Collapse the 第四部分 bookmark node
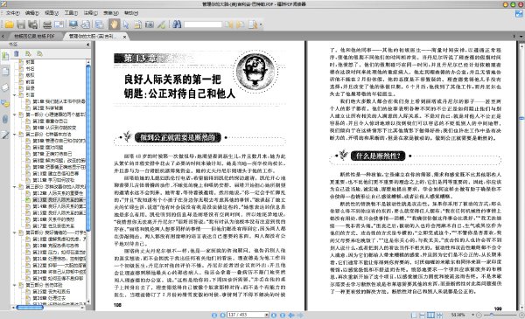Image resolution: width=525 pixels, height=319 pixels. (x=15, y=232)
